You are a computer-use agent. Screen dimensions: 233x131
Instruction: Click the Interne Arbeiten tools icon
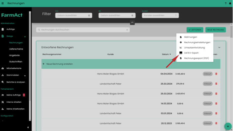(3, 102)
